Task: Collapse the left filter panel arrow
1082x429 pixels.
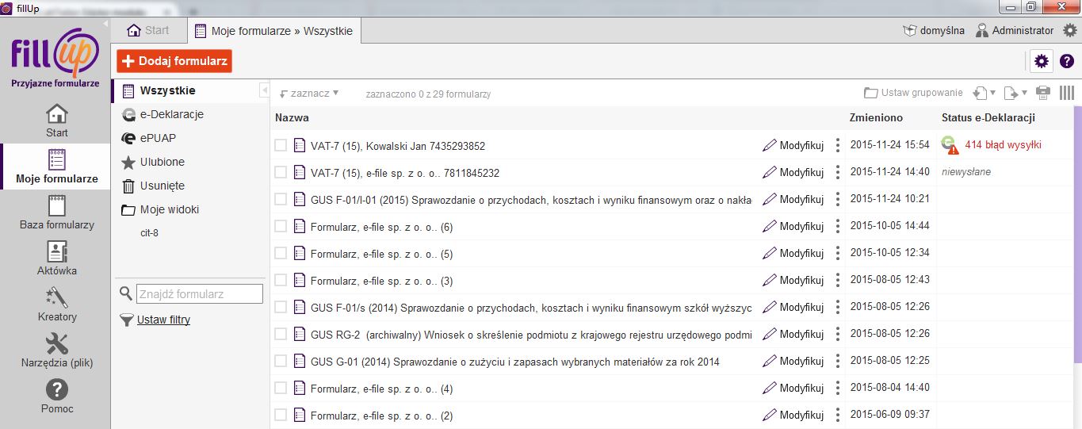Action: pyautogui.click(x=264, y=91)
